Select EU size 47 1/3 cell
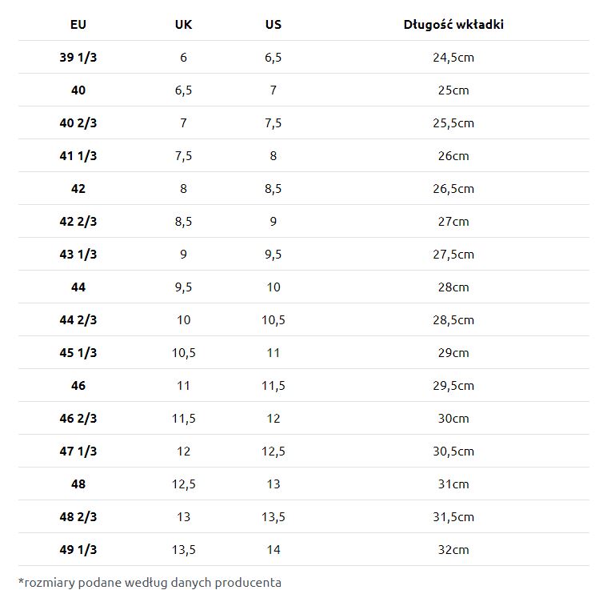 78,452
